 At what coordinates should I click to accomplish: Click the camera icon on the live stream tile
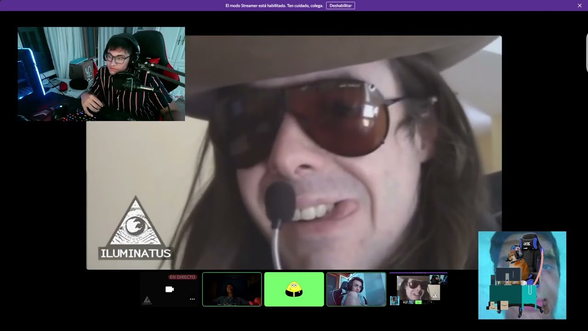(x=170, y=289)
